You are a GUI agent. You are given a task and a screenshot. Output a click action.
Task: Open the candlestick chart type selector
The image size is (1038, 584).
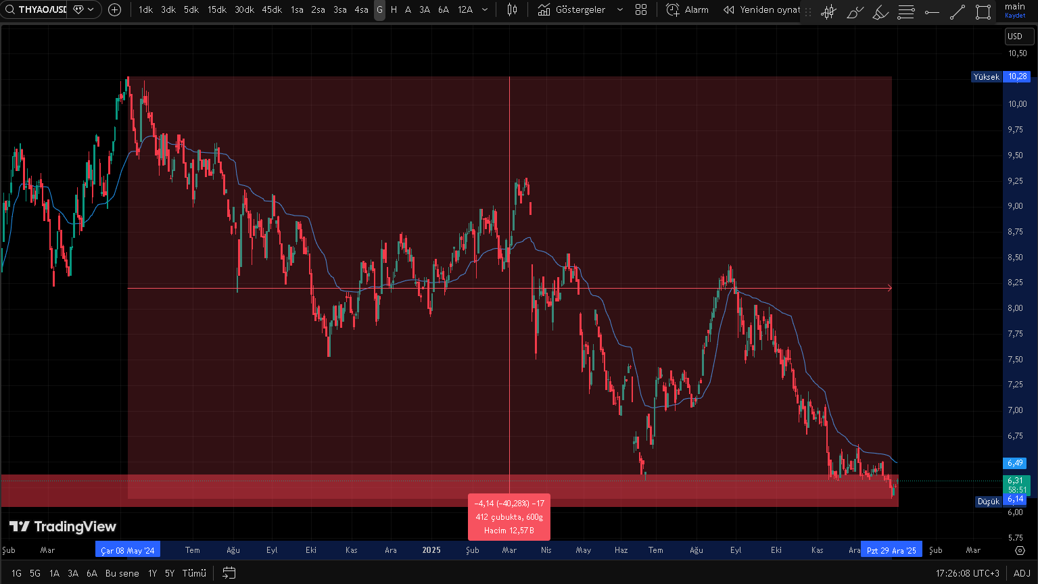[512, 9]
